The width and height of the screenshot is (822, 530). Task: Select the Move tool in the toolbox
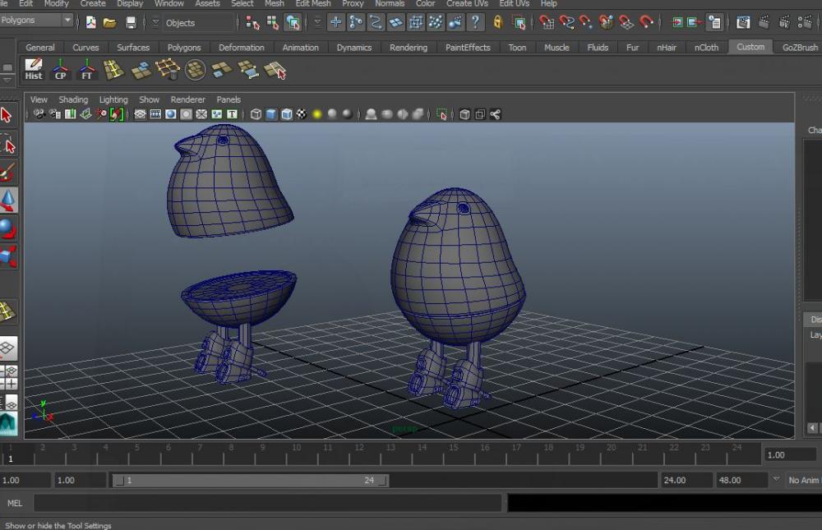coord(7,200)
